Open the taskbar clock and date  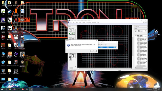pos(155,89)
